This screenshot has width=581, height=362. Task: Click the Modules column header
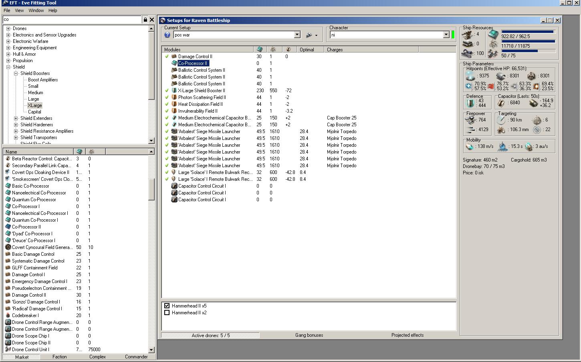point(208,49)
